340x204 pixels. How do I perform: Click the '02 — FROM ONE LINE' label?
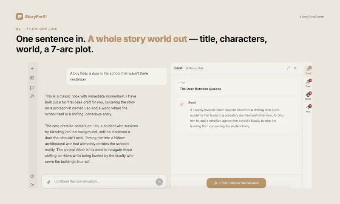[37, 29]
